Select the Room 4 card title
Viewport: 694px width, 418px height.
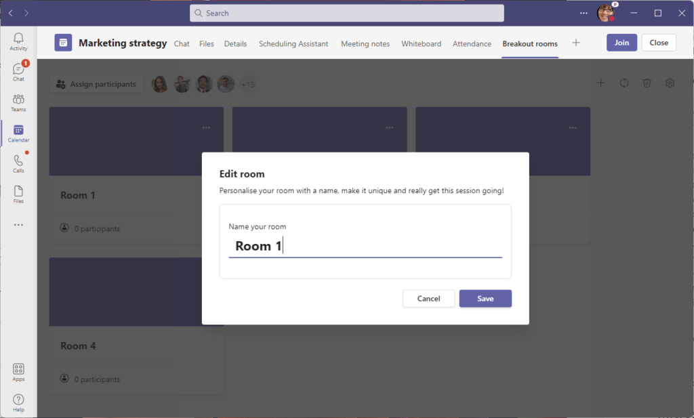[x=78, y=346]
